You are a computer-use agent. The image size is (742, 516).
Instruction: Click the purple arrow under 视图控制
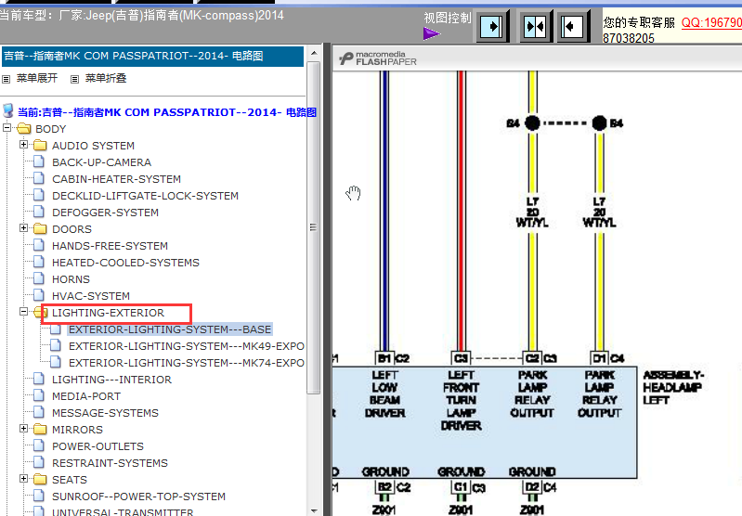432,33
